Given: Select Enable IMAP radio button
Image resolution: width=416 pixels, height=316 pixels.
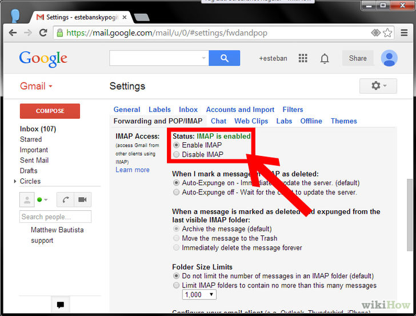Looking at the screenshot, I should click(176, 145).
